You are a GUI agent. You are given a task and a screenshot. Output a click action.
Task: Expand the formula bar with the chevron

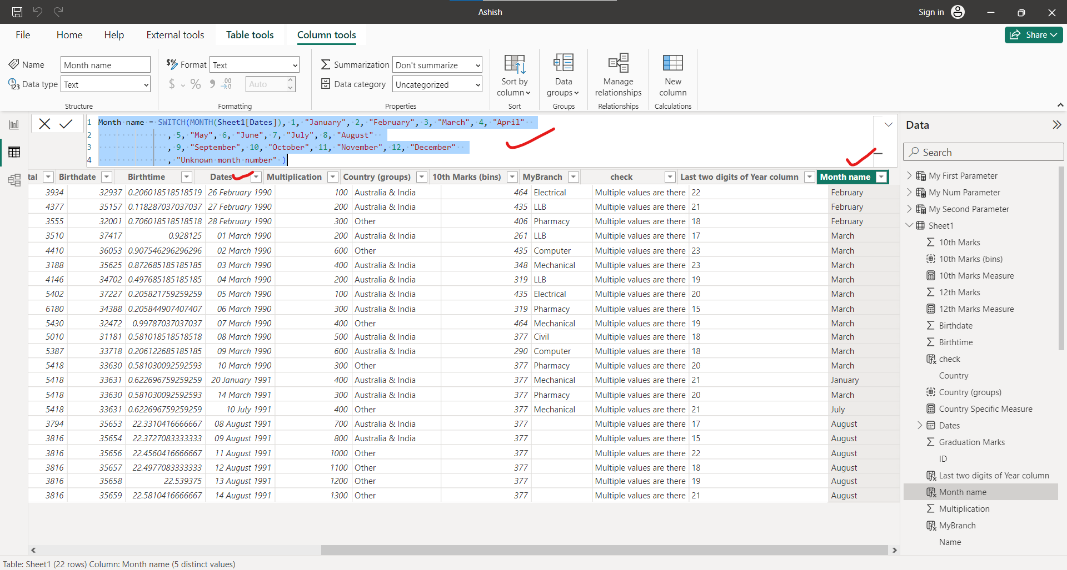click(887, 124)
